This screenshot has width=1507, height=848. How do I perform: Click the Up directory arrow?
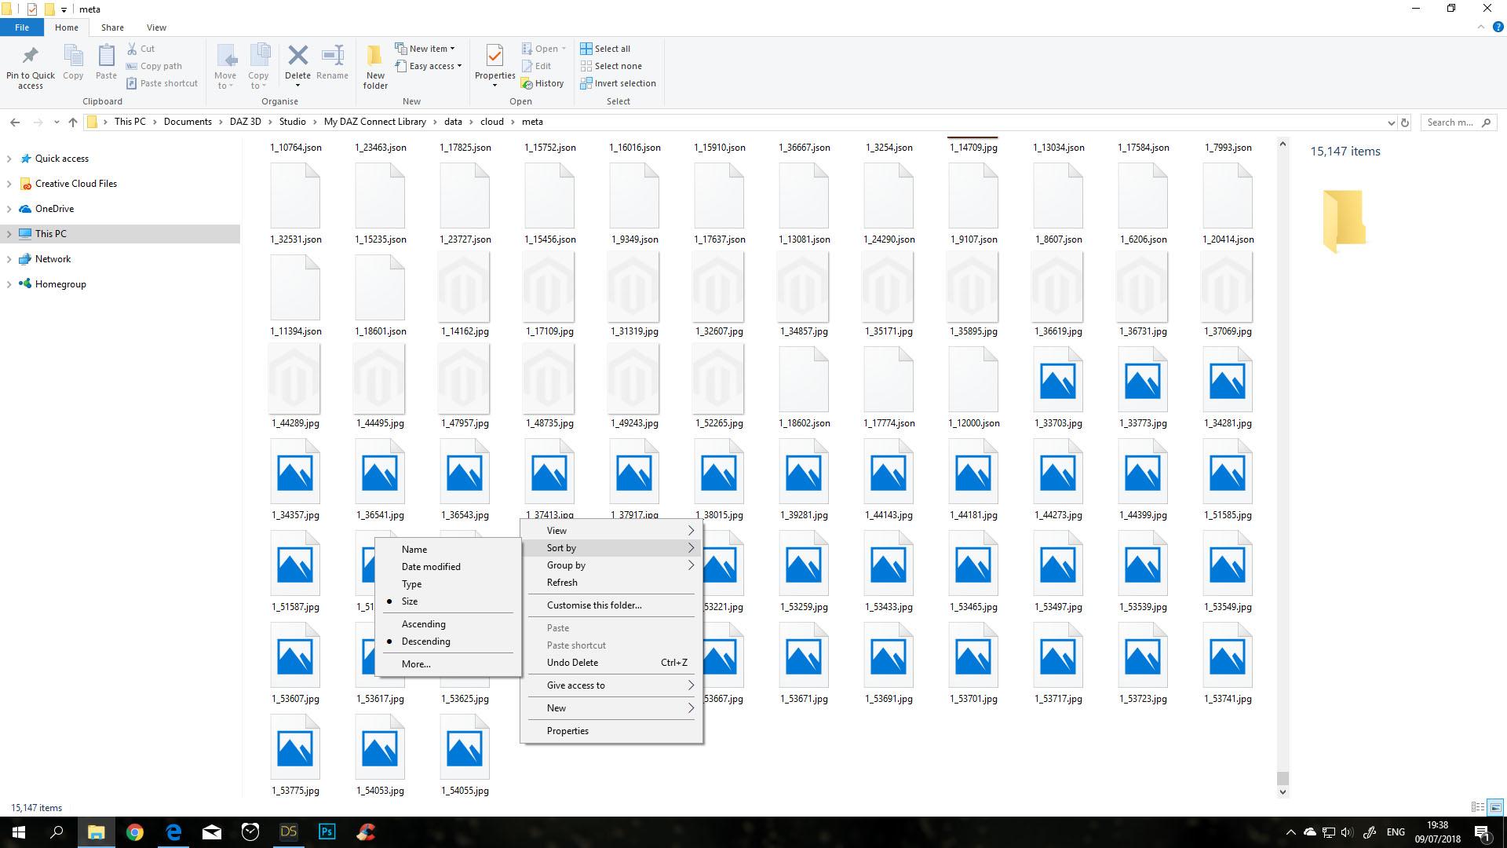point(73,122)
